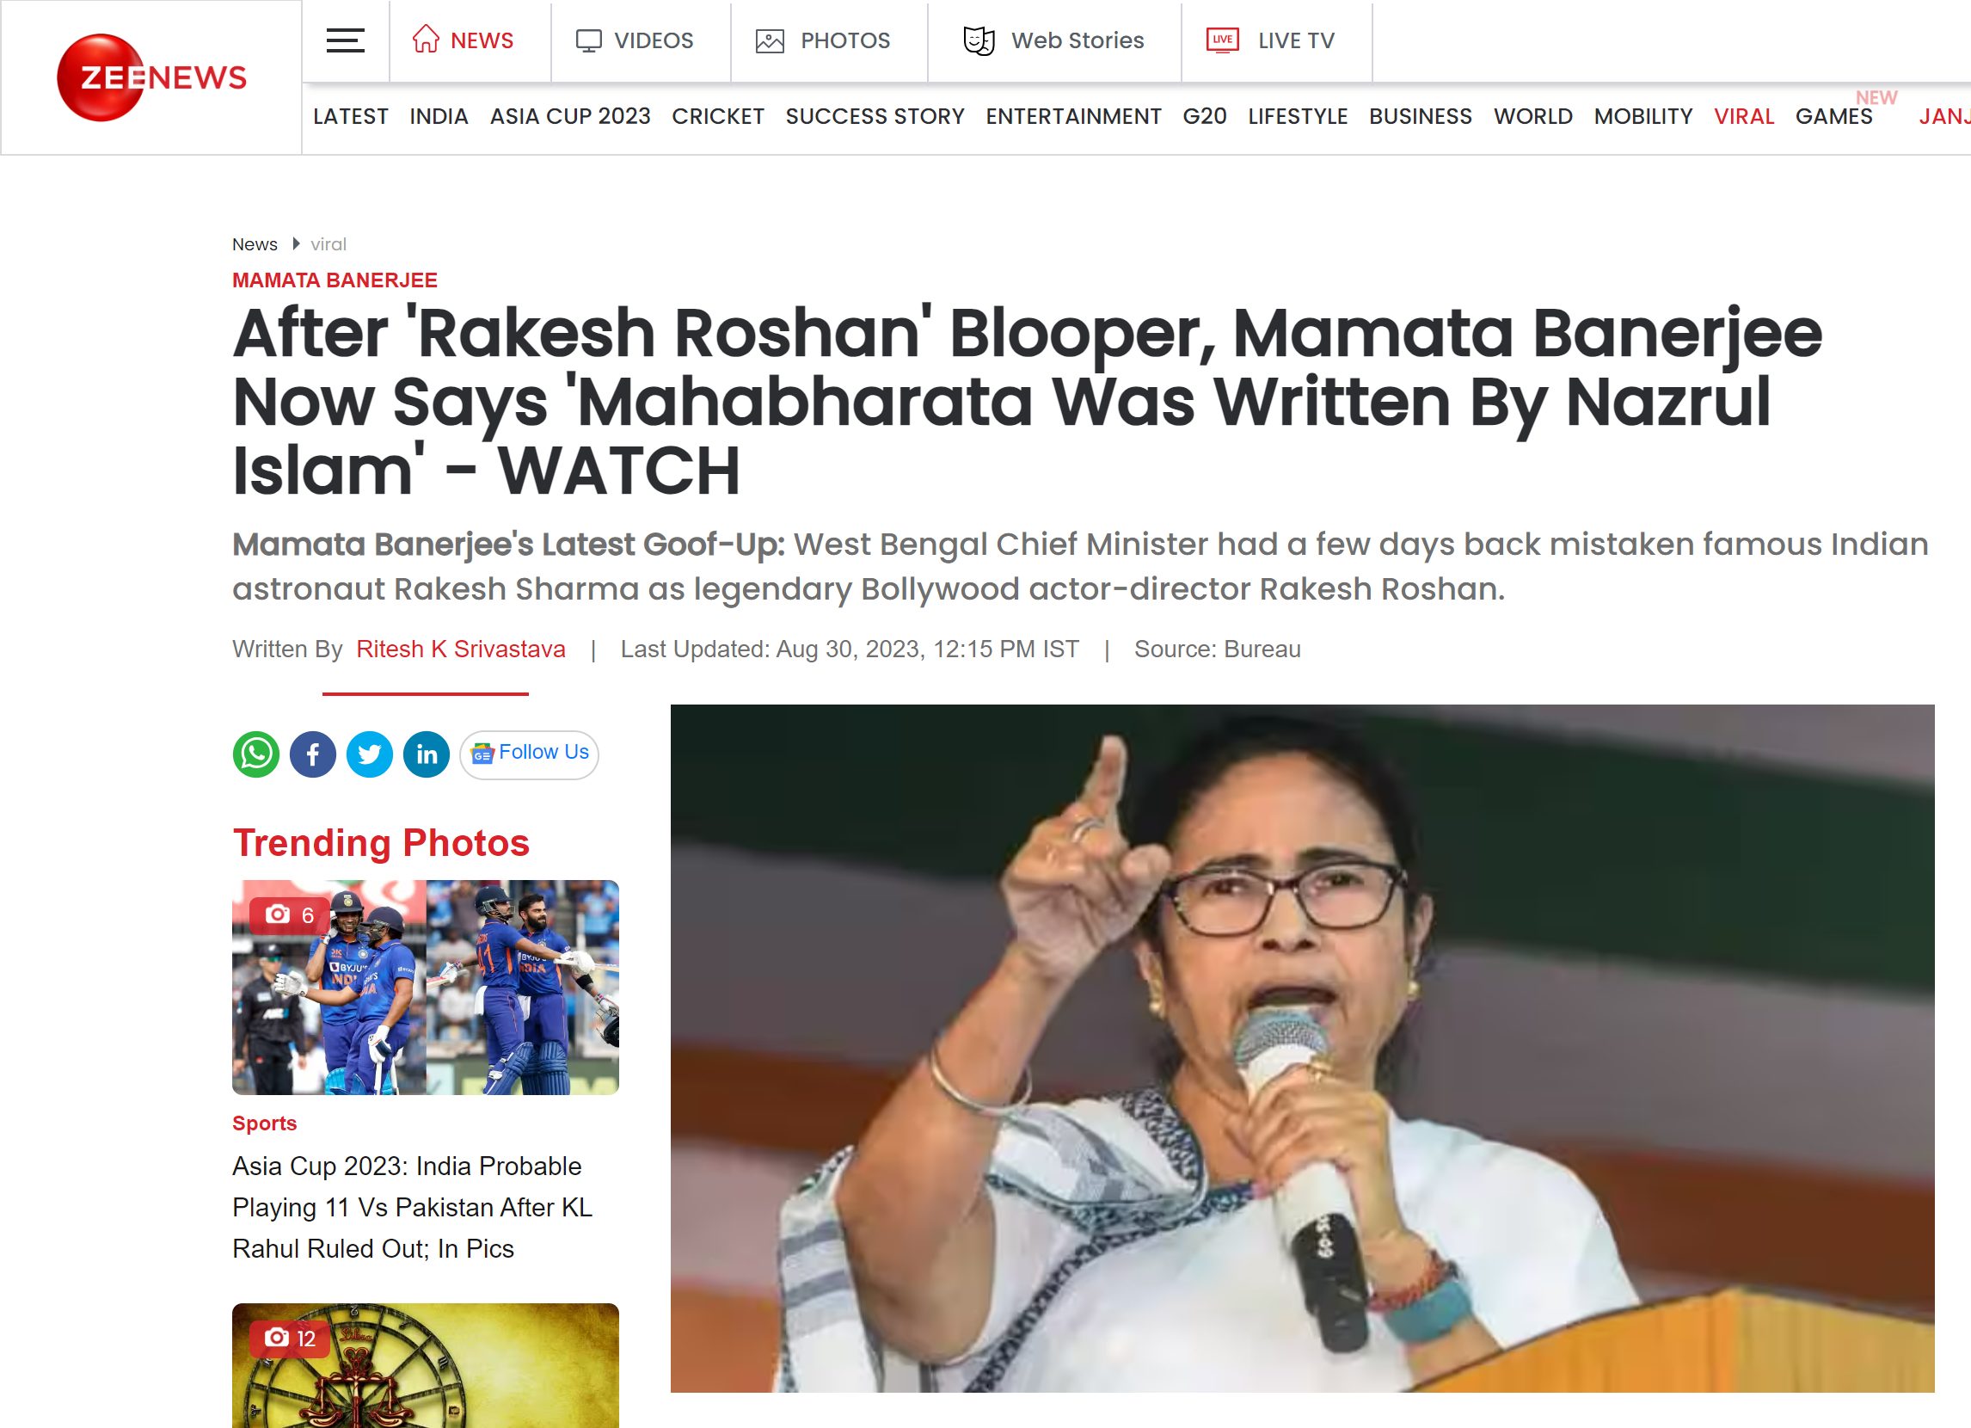Share article on LinkedIn icon
The image size is (1971, 1428).
[x=427, y=754]
